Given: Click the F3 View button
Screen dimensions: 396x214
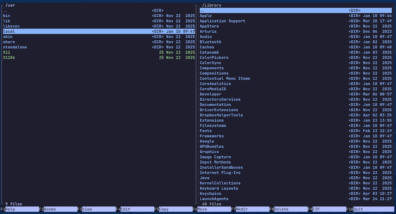Looking at the screenshot, I should pyautogui.click(x=97, y=209).
